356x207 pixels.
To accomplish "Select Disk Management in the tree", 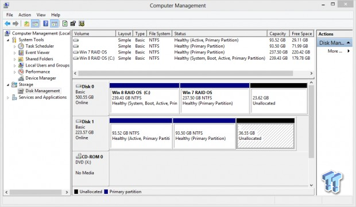I will point(42,91).
